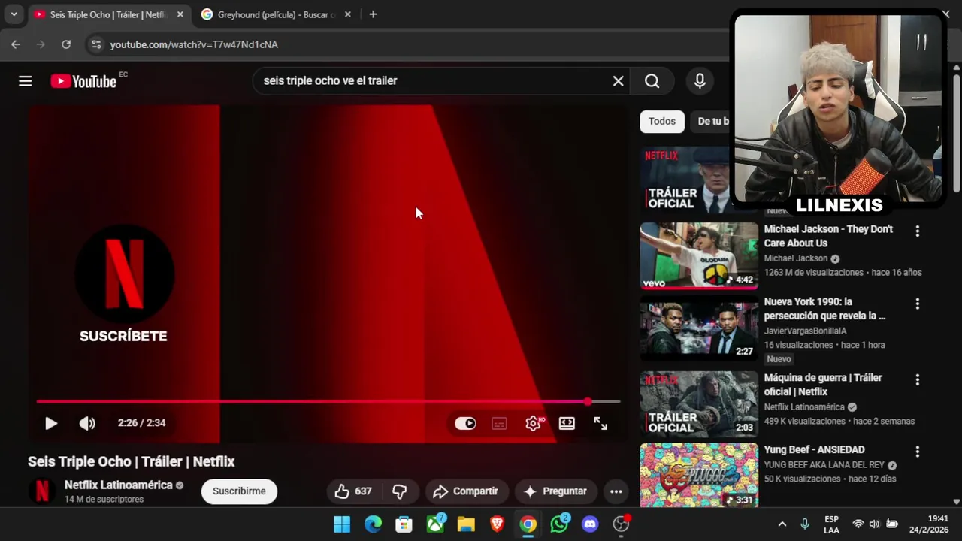The image size is (962, 541).
Task: Open the Preguntar AI button
Action: (x=555, y=491)
